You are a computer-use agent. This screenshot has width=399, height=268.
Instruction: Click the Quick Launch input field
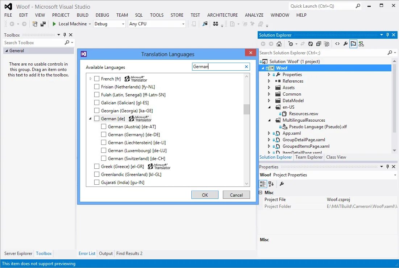pos(322,6)
